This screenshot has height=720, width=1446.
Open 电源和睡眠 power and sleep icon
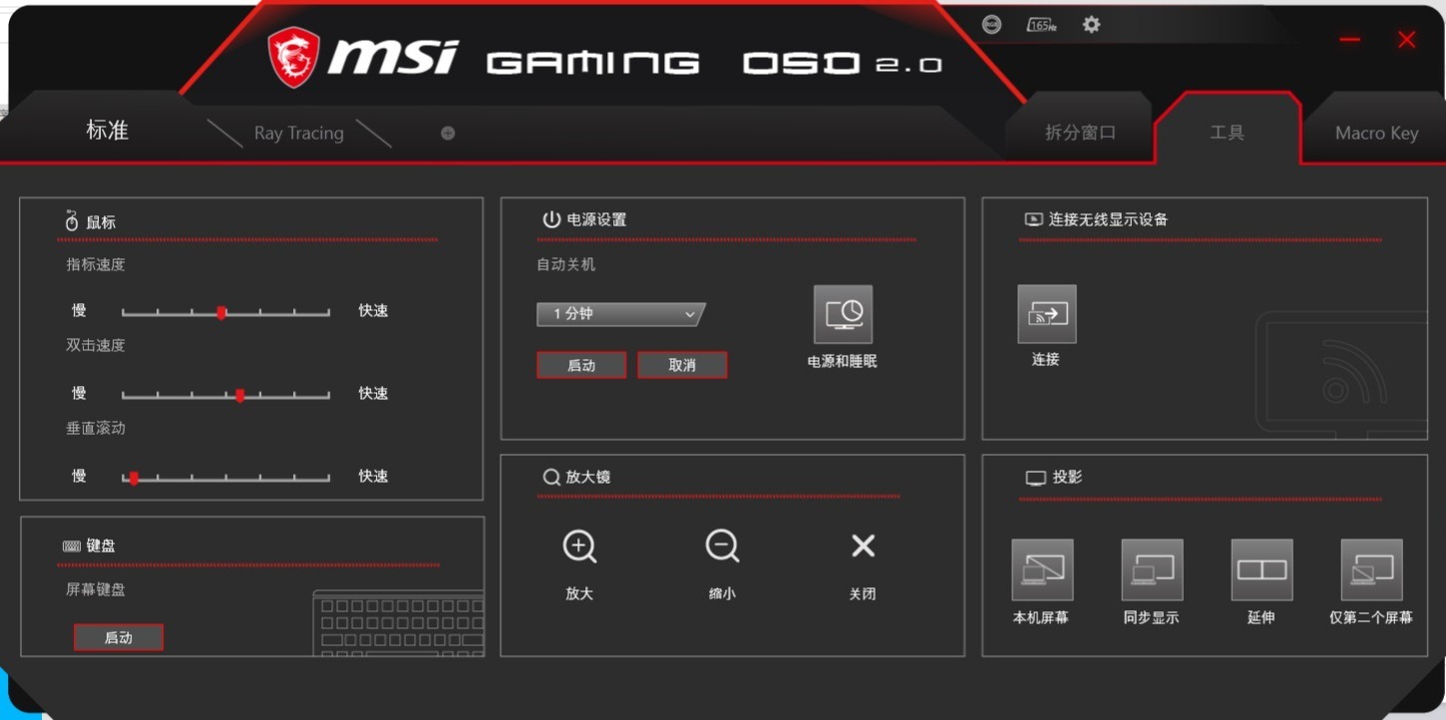click(843, 315)
